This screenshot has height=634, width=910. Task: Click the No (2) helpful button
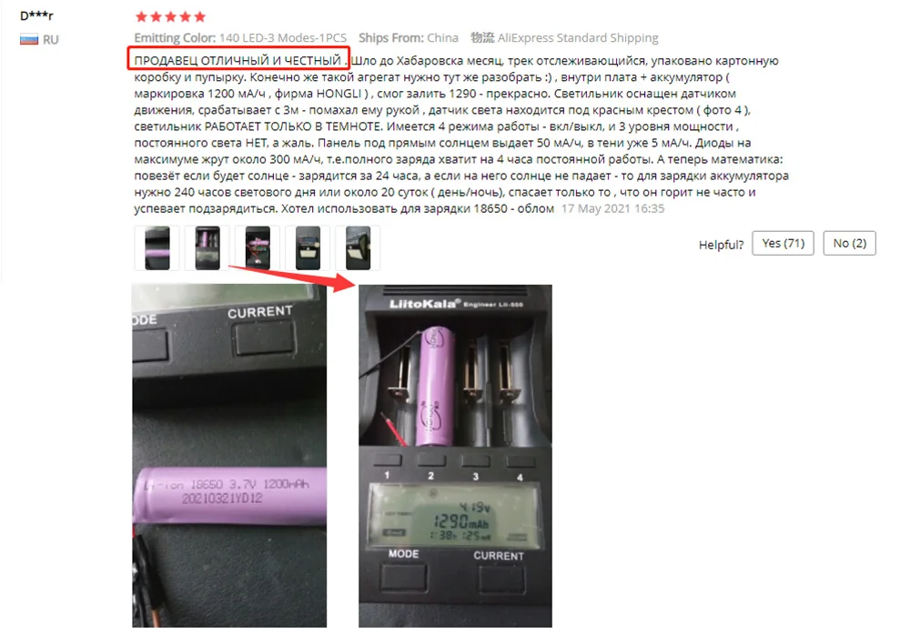849,243
